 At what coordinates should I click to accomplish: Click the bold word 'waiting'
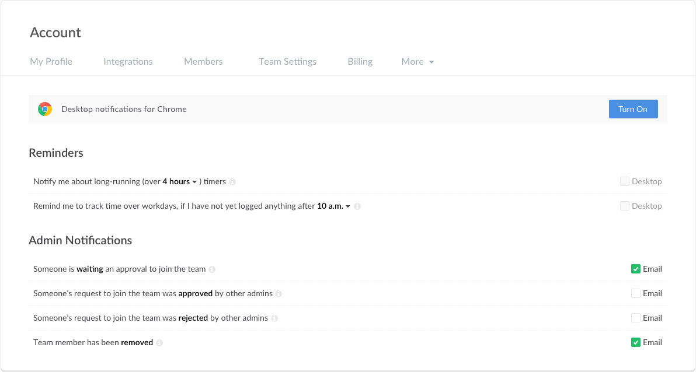point(90,269)
